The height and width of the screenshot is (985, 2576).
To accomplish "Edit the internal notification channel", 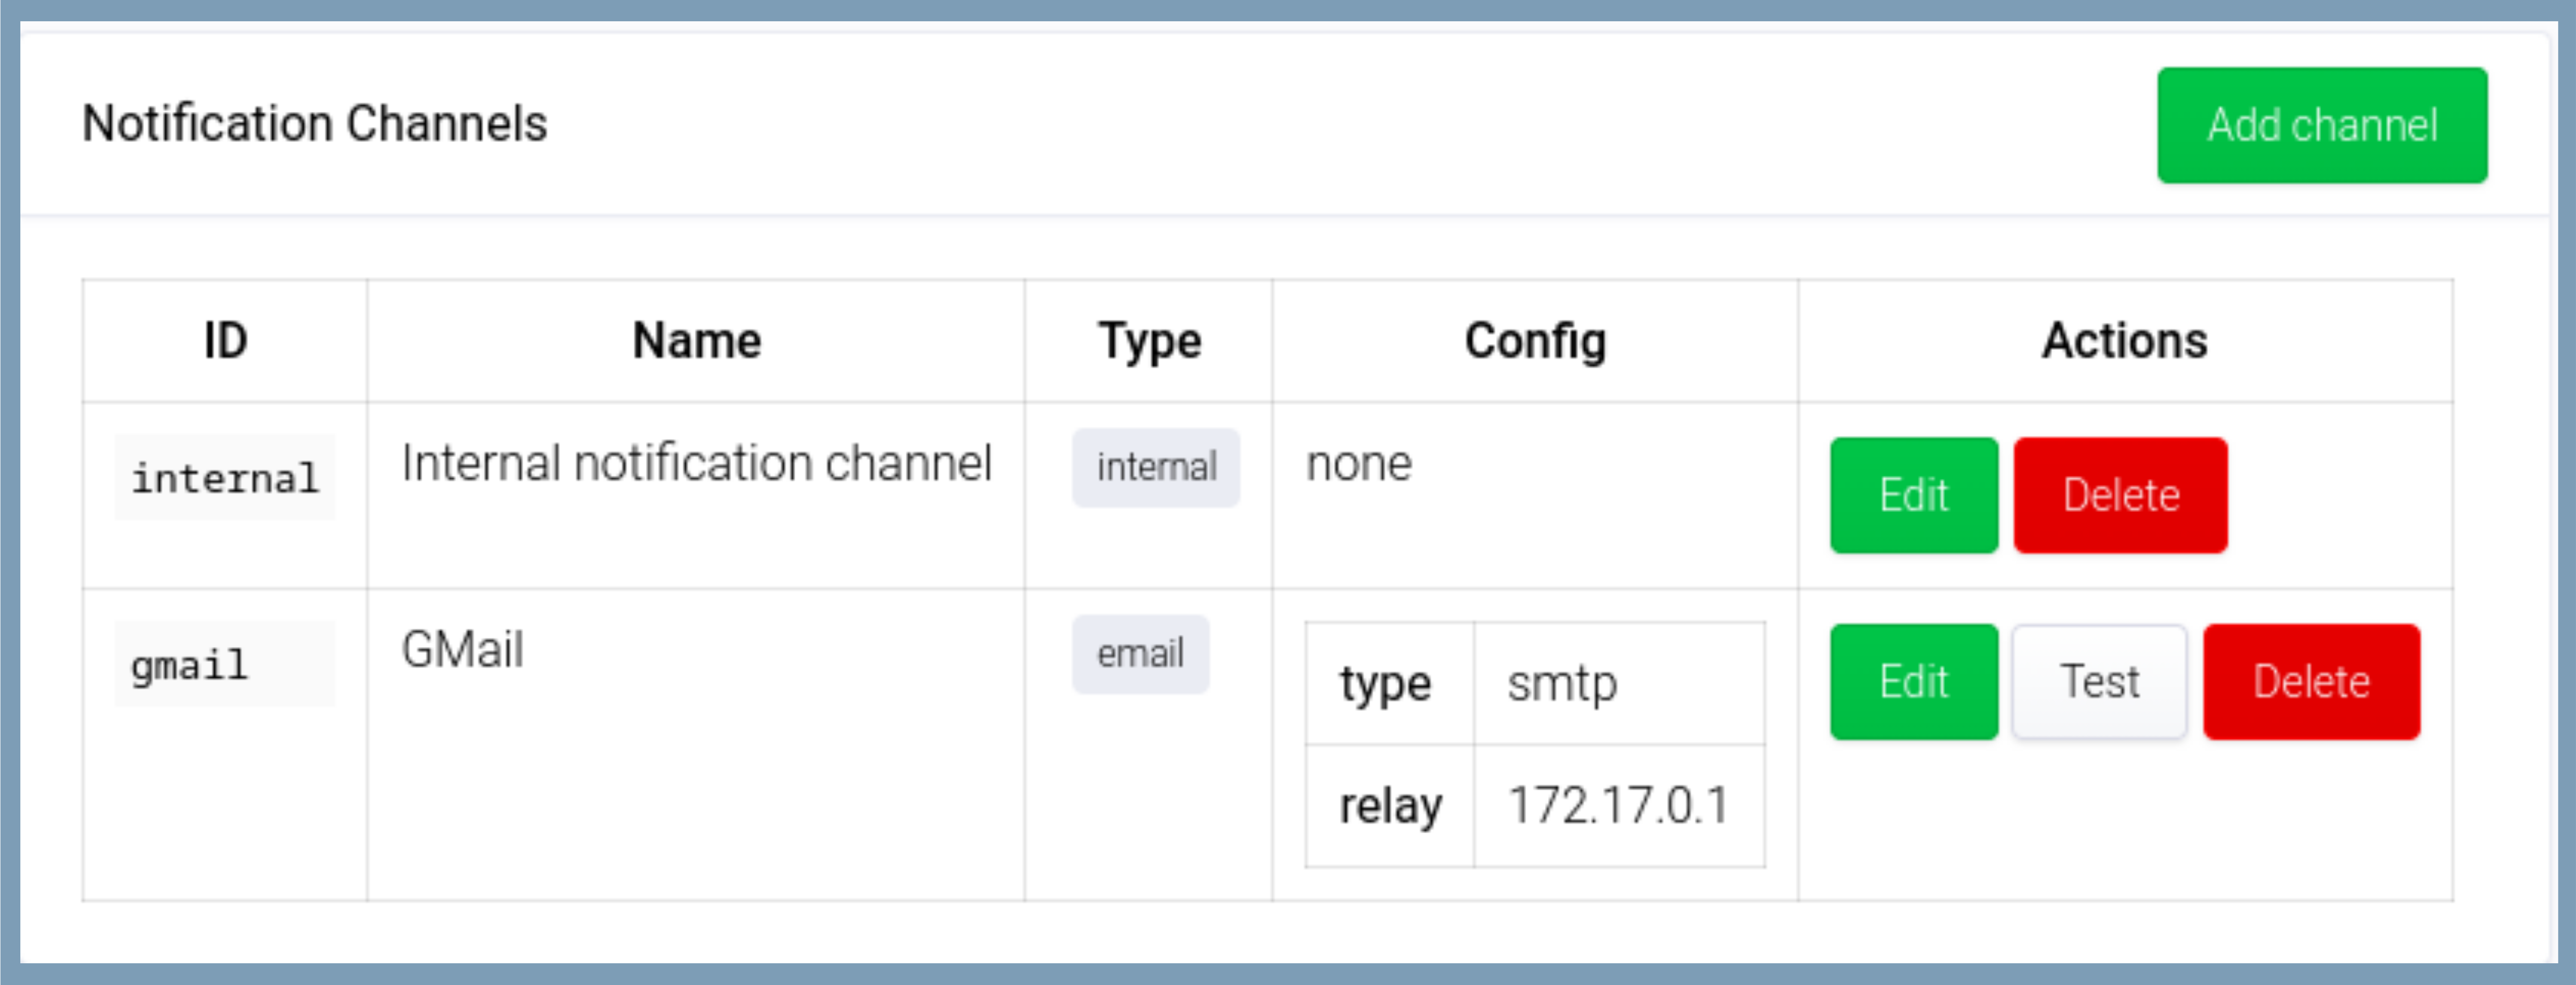I will point(1913,495).
